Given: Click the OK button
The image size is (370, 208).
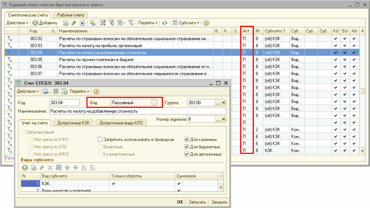Looking at the screenshot, I should pyautogui.click(x=180, y=202).
